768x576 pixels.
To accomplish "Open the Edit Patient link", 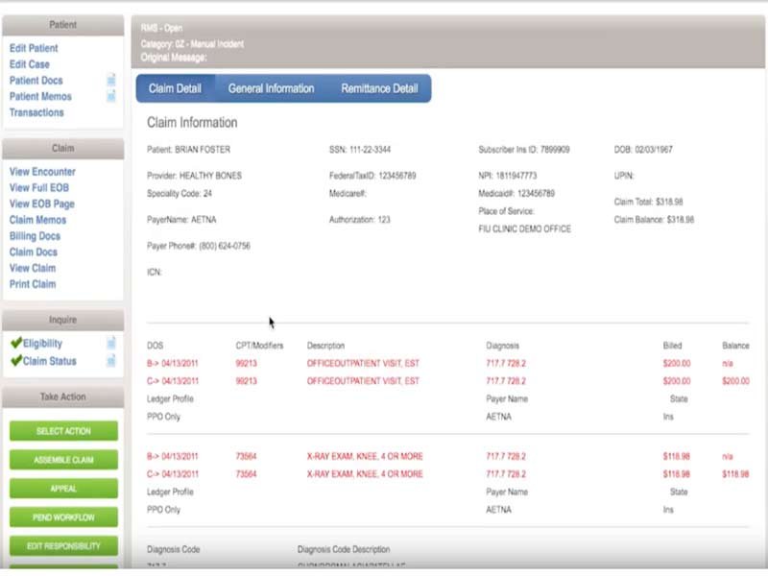I will (34, 48).
